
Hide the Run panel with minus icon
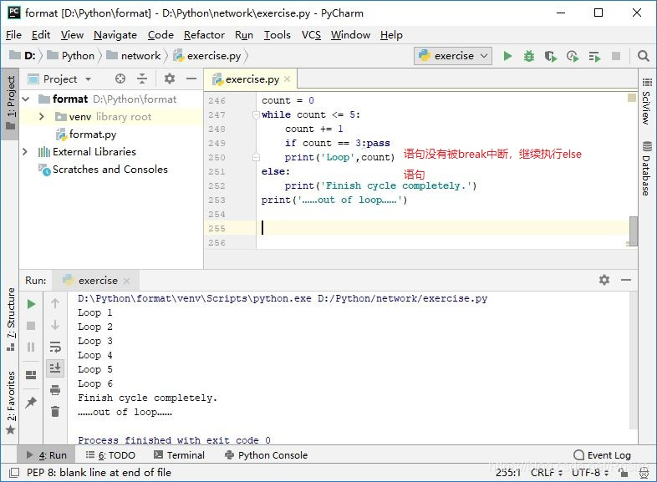(626, 280)
